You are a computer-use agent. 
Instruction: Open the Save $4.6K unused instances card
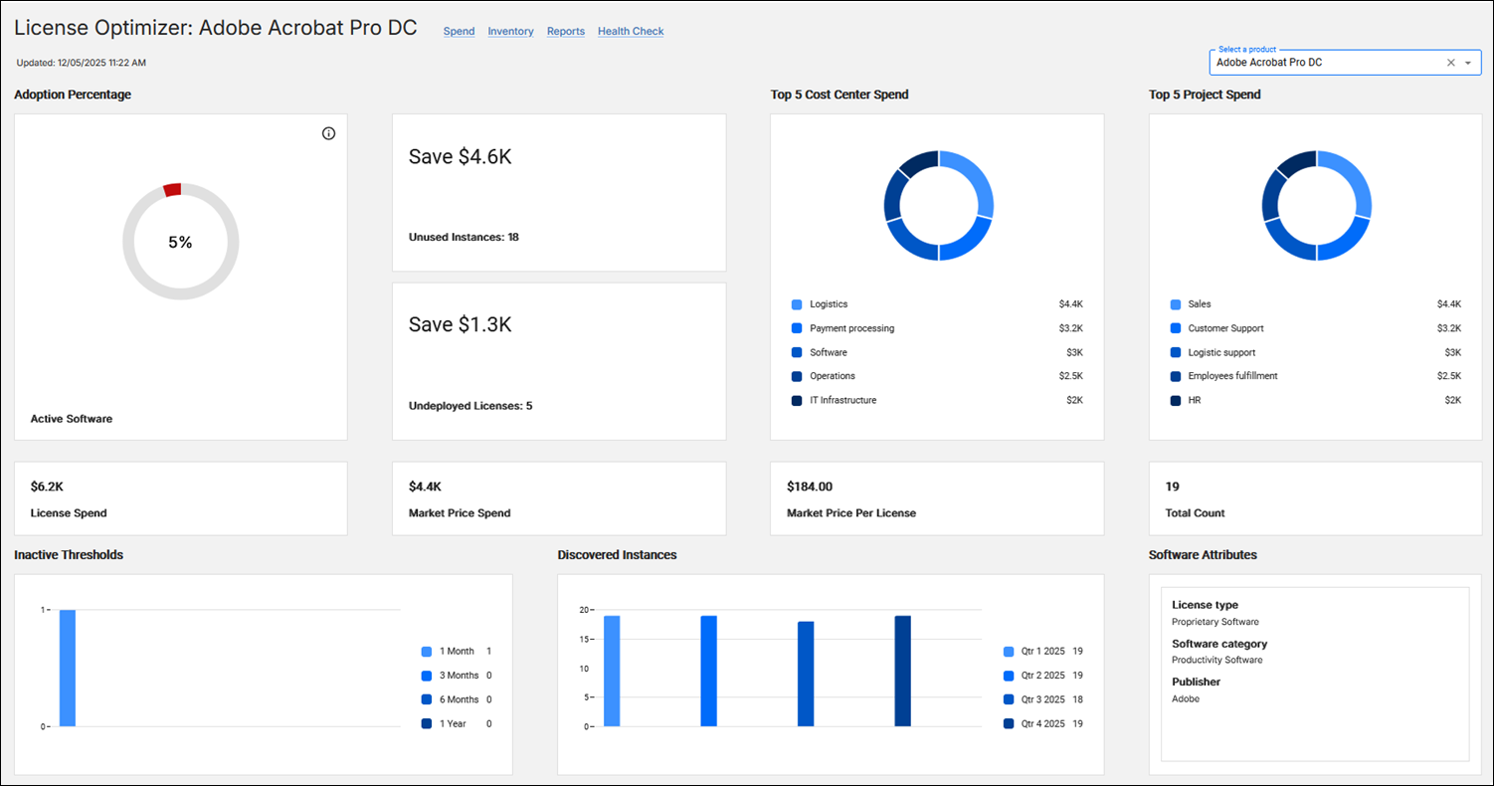point(559,192)
